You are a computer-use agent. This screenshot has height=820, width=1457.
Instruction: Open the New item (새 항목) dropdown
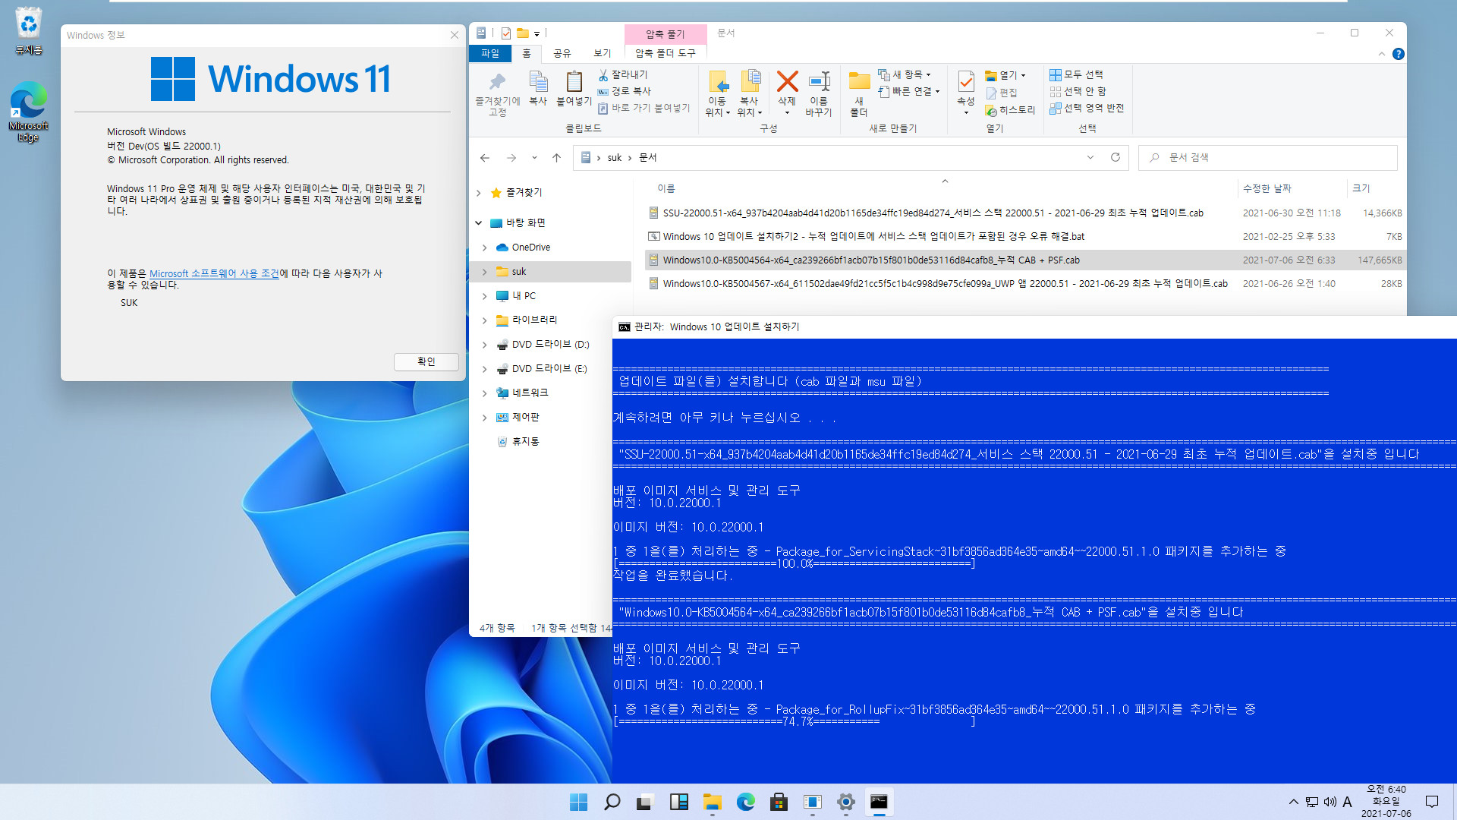[905, 74]
